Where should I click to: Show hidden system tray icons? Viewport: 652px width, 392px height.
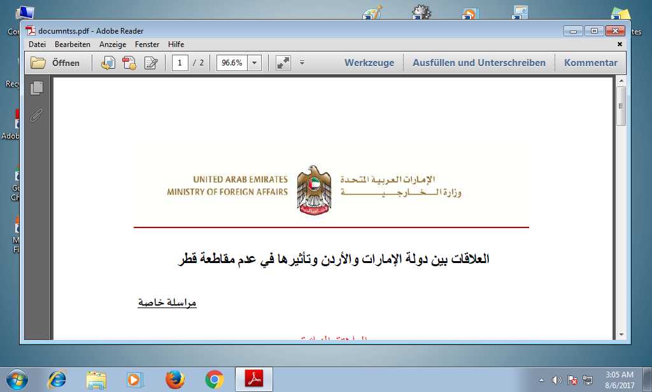pos(541,380)
